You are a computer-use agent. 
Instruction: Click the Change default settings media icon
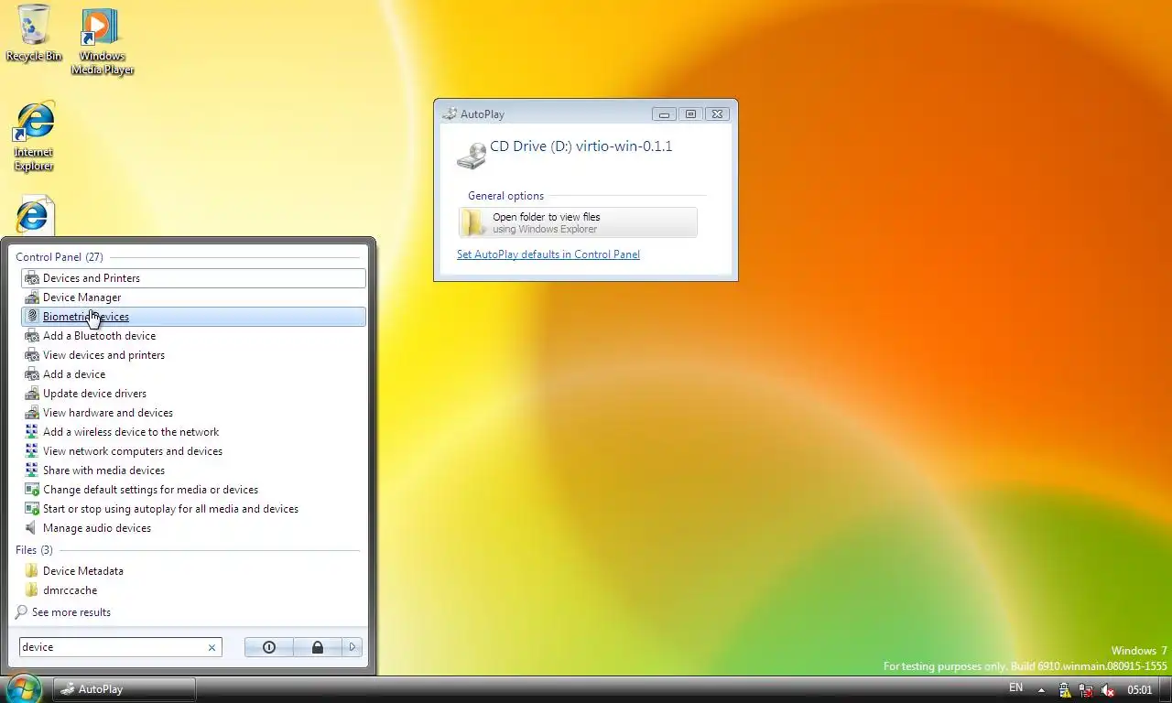tap(32, 490)
